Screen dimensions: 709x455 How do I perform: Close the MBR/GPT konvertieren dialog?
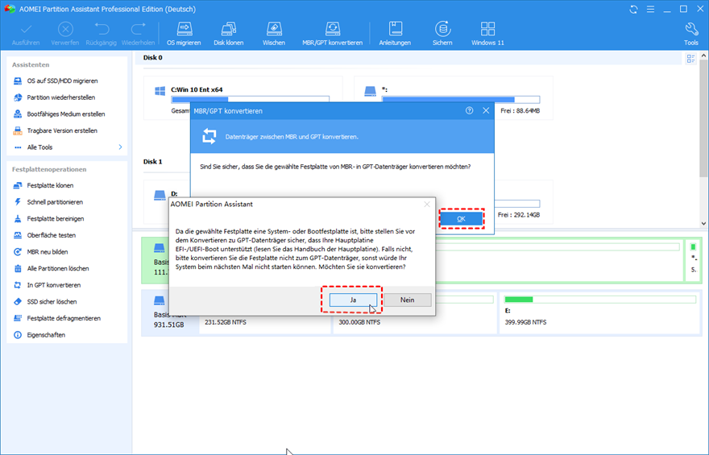pyautogui.click(x=486, y=110)
